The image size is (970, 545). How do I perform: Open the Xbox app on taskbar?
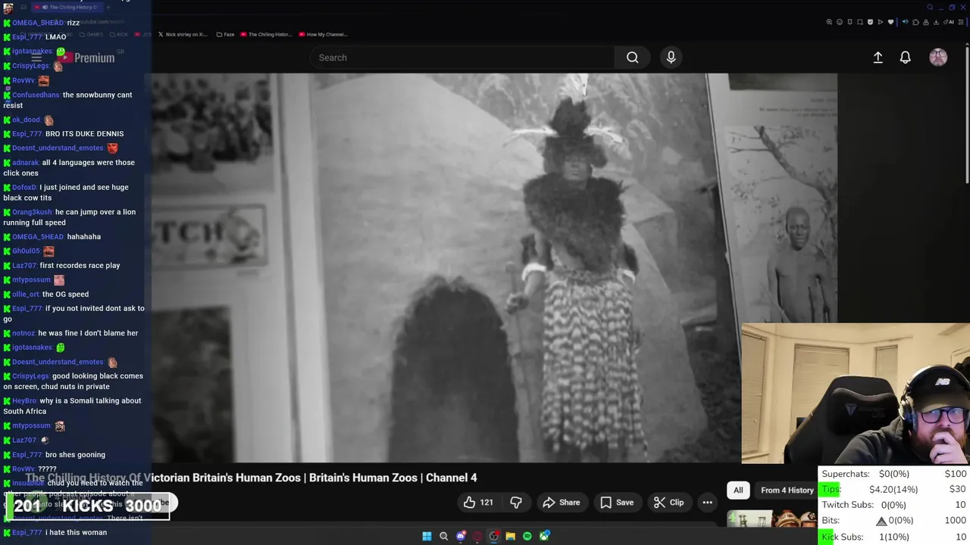click(x=545, y=536)
